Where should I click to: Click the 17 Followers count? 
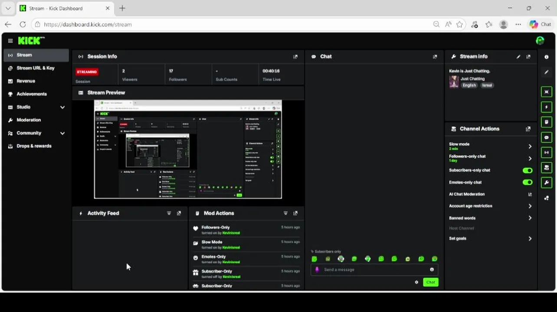171,71
